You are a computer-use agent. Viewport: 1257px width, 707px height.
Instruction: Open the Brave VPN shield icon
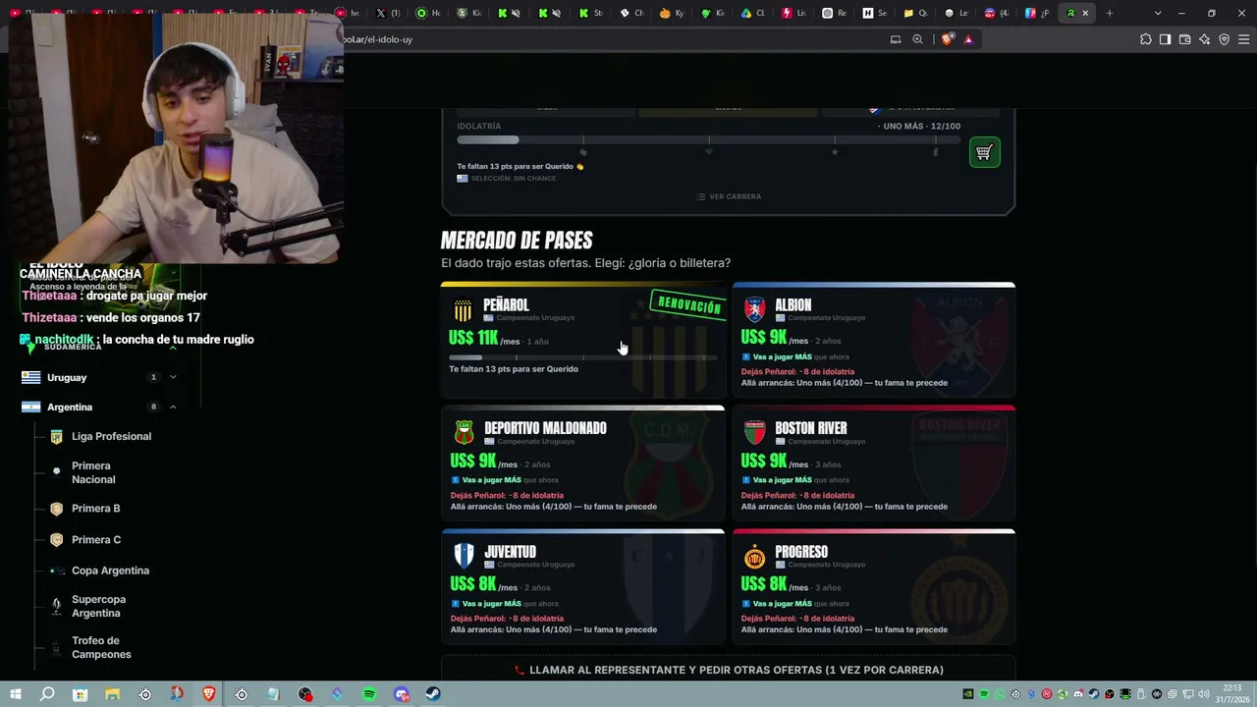click(x=1225, y=39)
